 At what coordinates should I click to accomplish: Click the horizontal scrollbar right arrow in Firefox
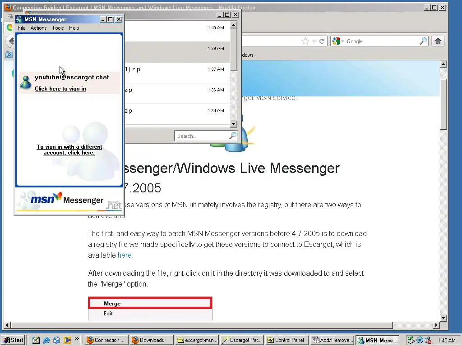(x=436, y=325)
